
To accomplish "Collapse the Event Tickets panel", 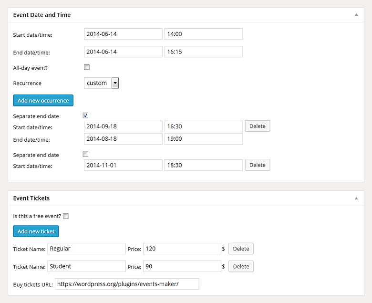I will [x=356, y=198].
